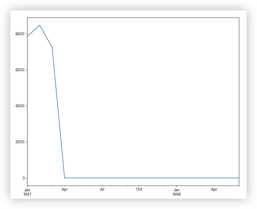
Task: Click the 4000 y-axis tick label
Action: click(20, 106)
